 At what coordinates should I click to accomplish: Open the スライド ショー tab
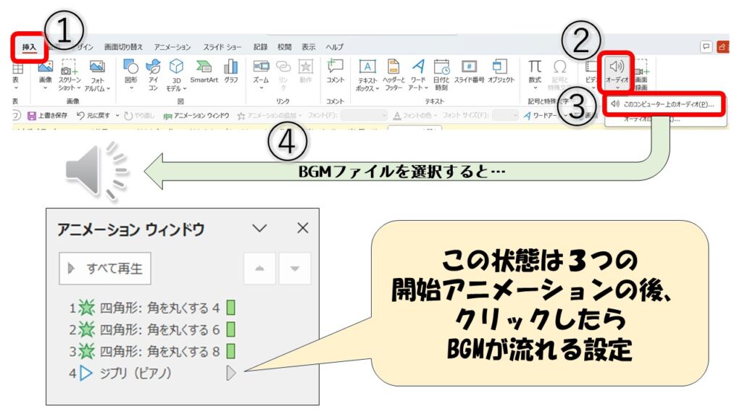[222, 47]
